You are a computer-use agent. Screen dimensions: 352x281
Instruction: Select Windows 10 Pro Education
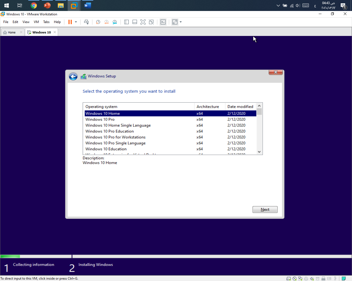pos(170,131)
